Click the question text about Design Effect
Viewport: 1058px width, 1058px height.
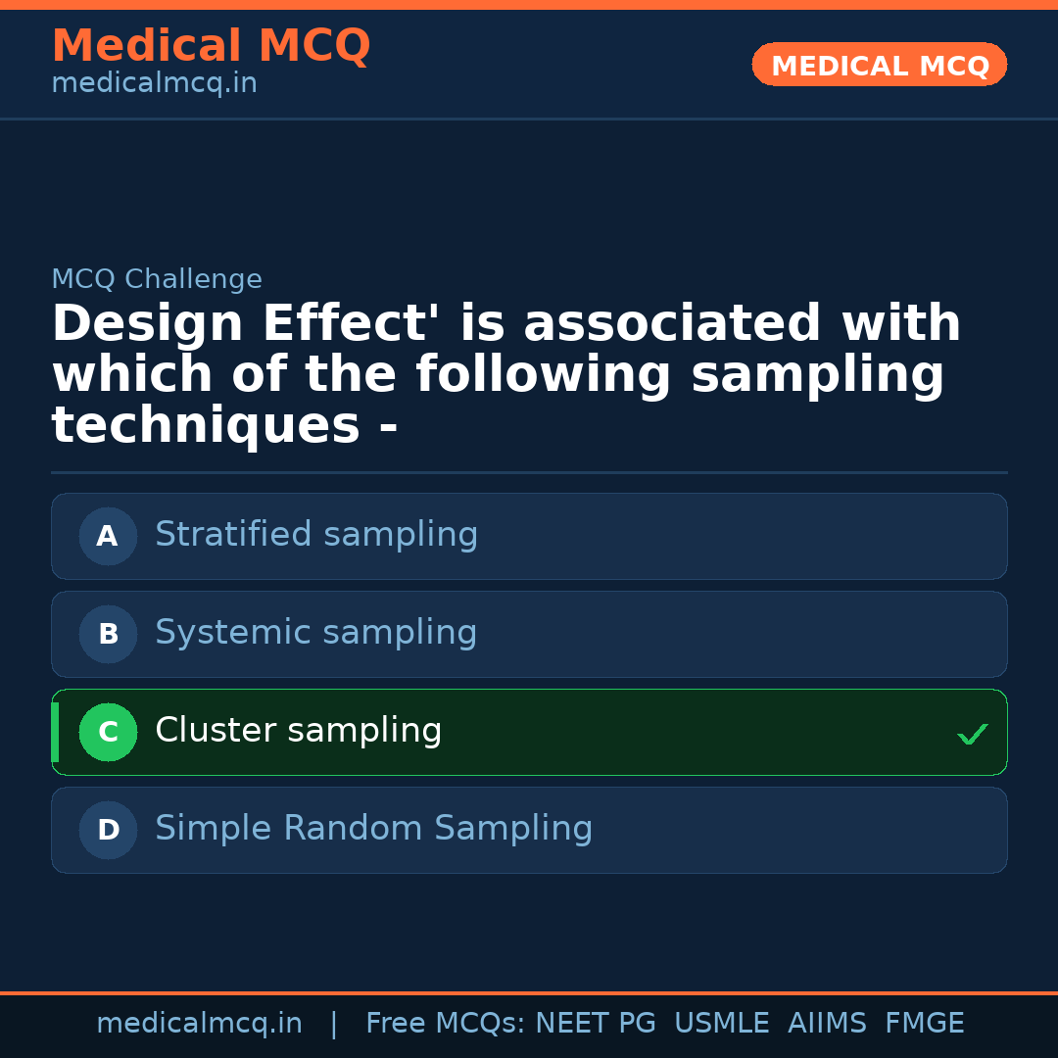click(x=505, y=373)
